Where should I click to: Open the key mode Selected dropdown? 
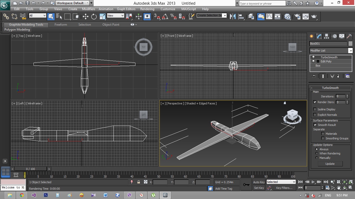click(x=281, y=182)
